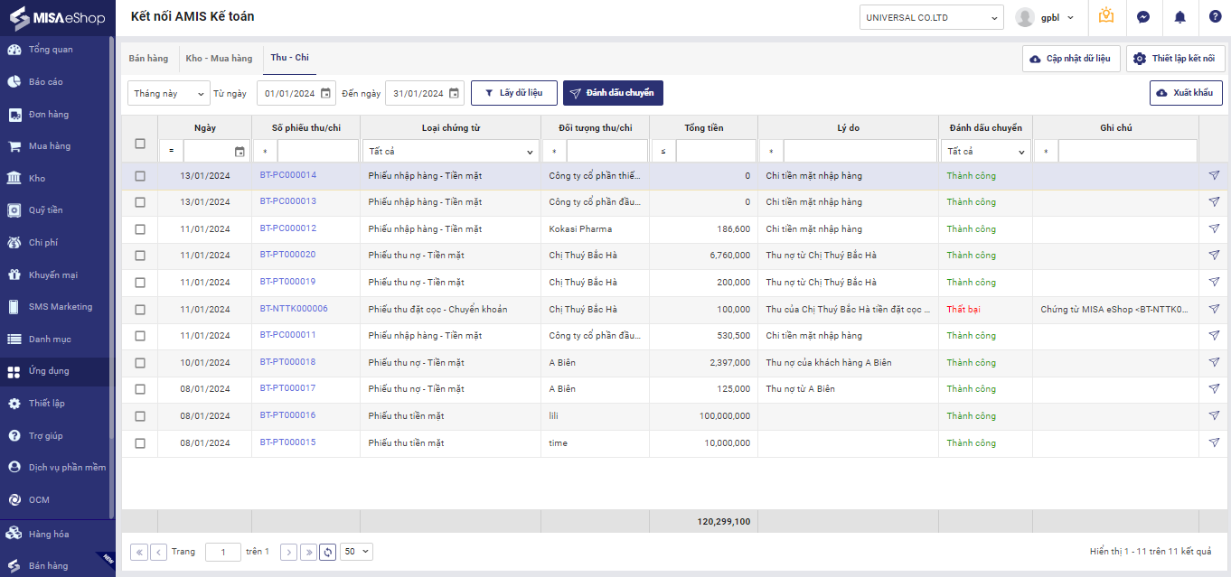Open Đến ngày calendar picker icon

[x=454, y=93]
